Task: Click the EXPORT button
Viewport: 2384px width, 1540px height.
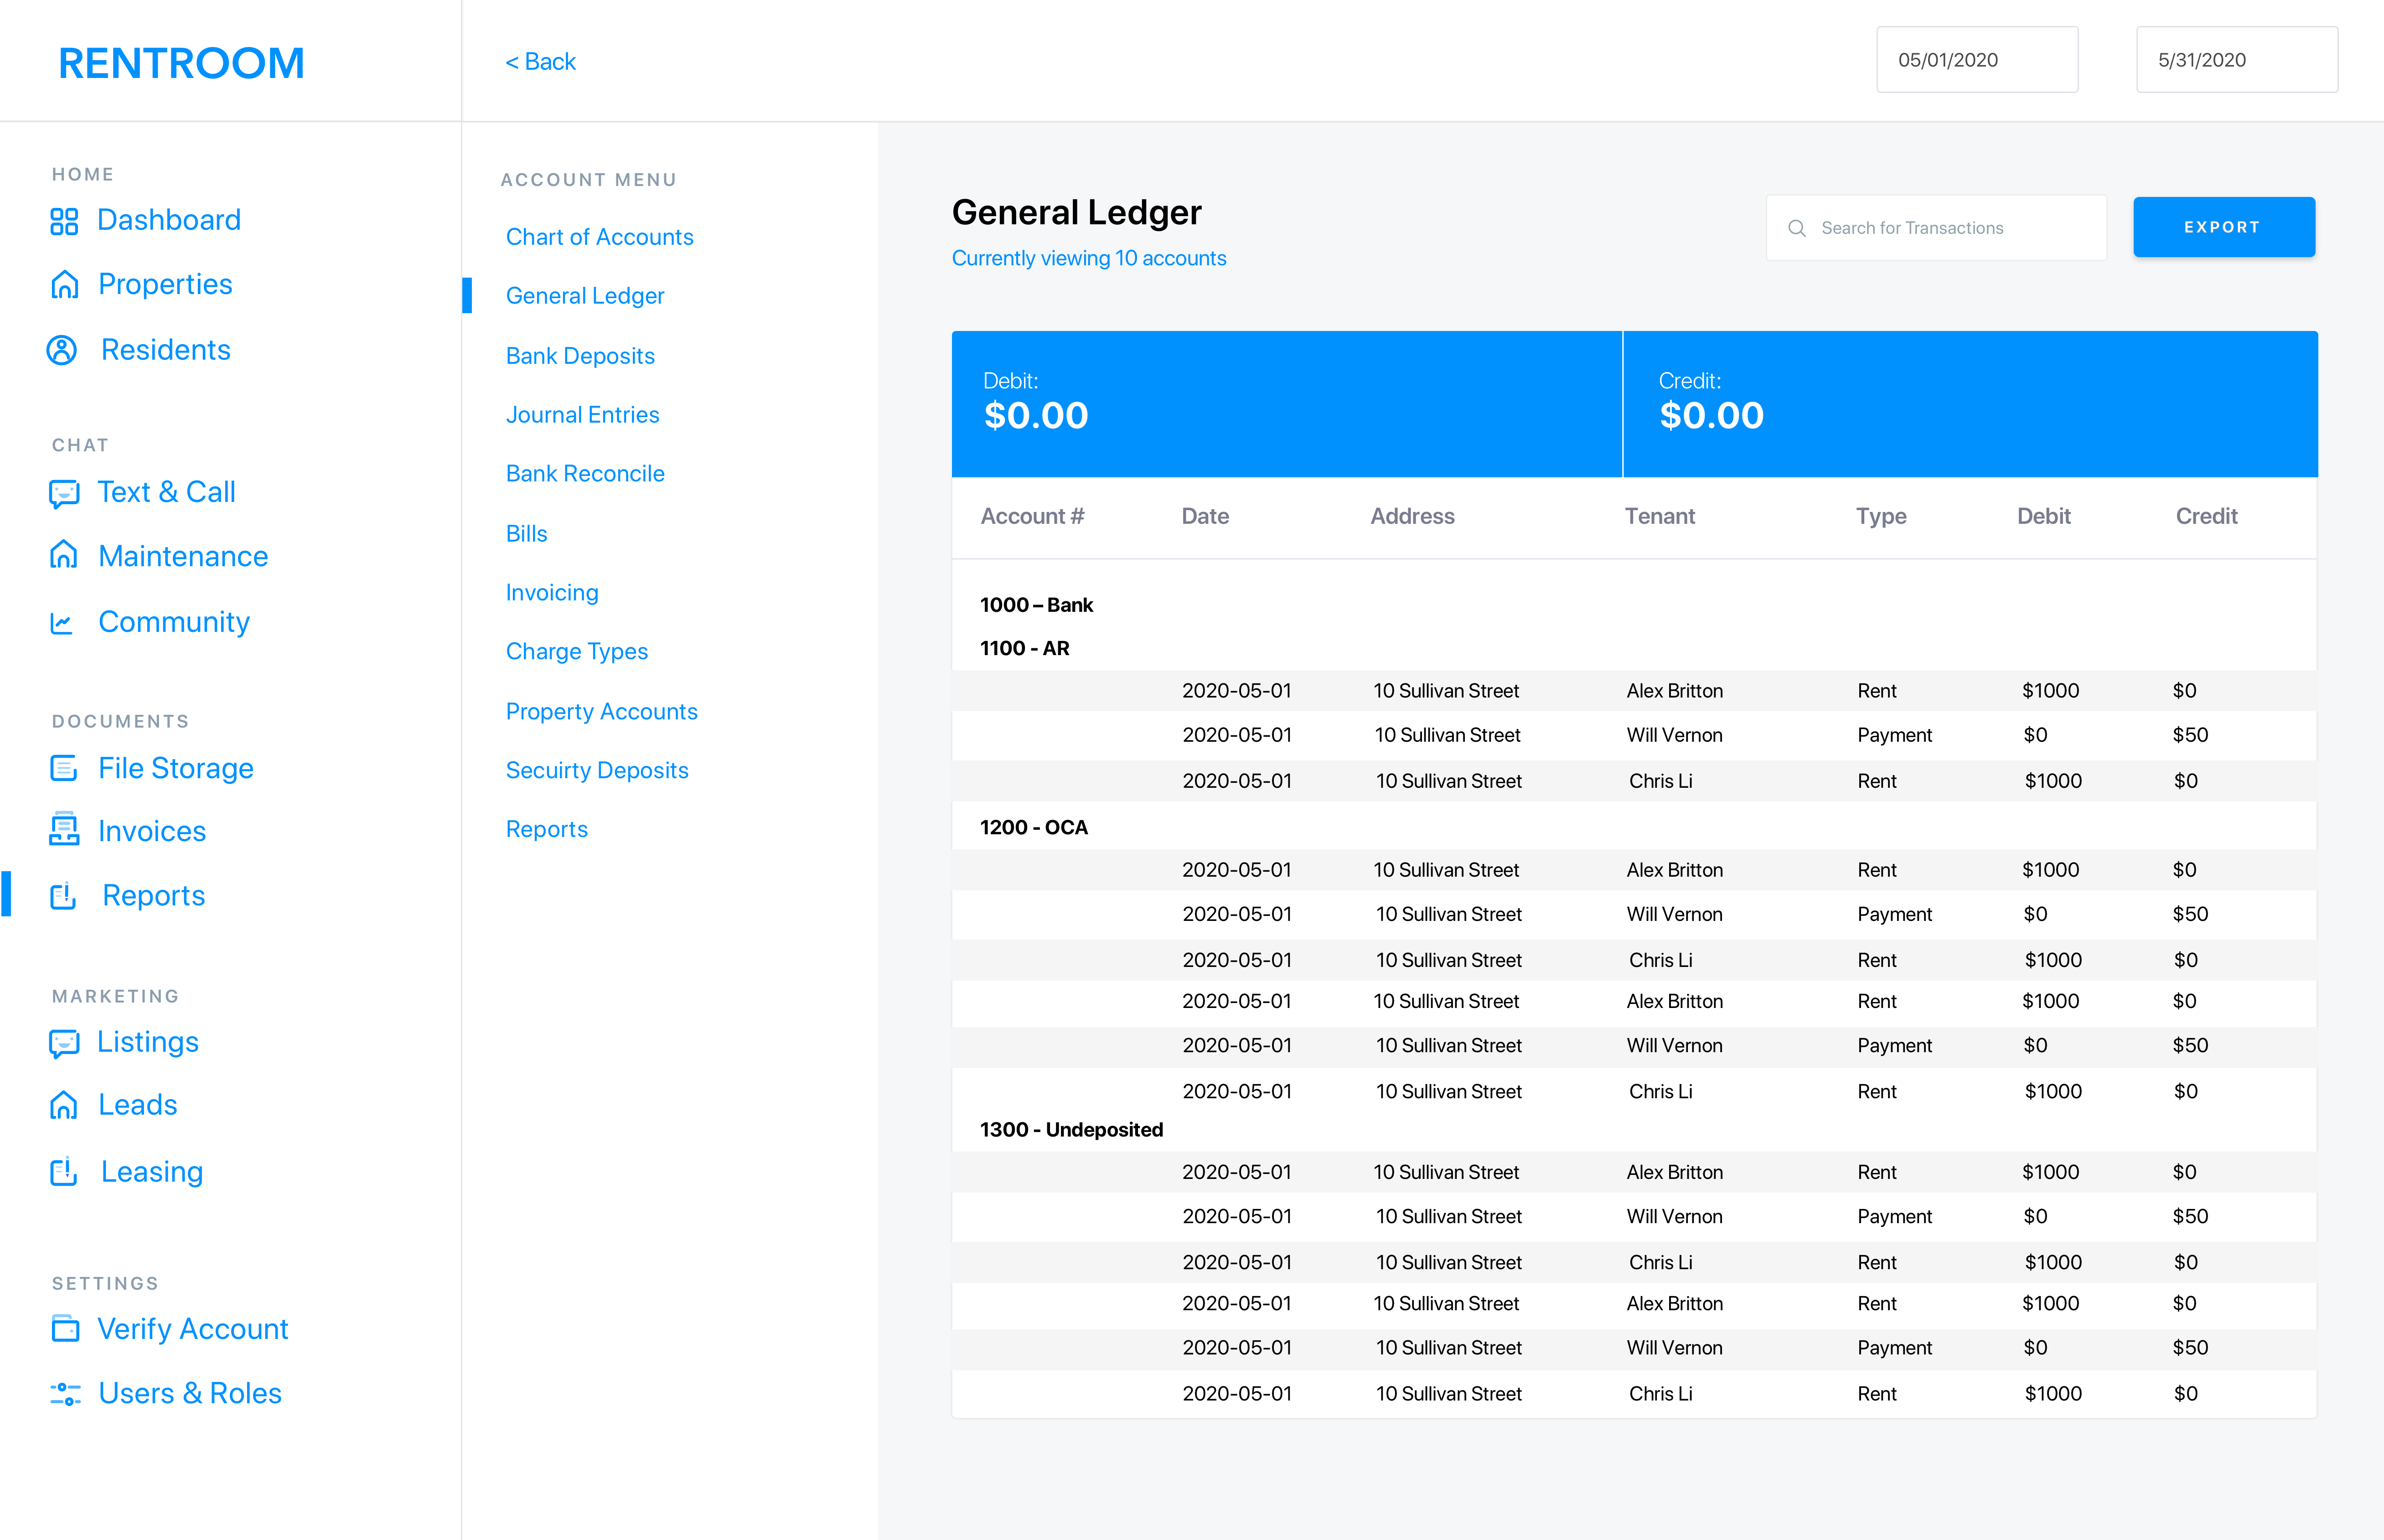Action: coord(2224,227)
